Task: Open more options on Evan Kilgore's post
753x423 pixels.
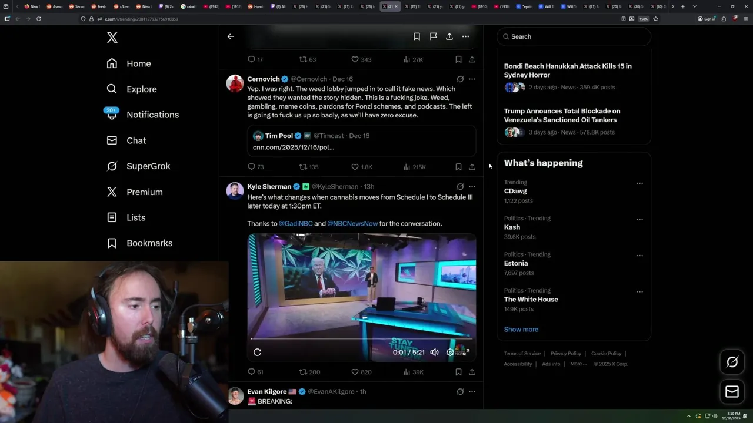Action: (472, 391)
